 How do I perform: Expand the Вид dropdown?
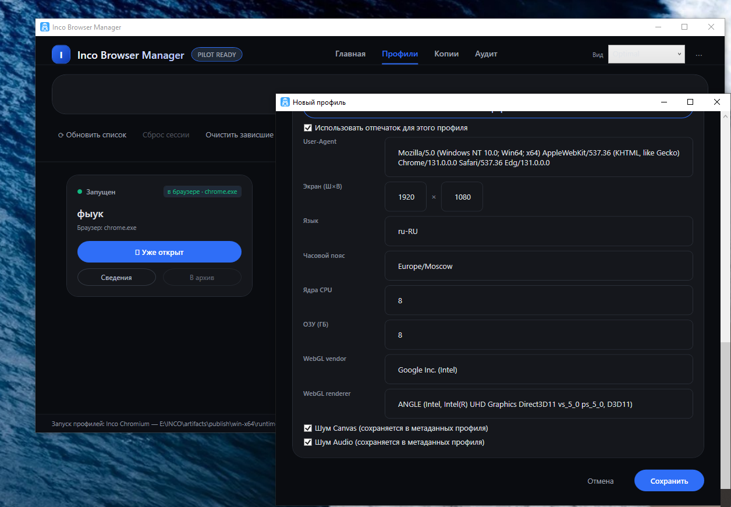pos(647,54)
